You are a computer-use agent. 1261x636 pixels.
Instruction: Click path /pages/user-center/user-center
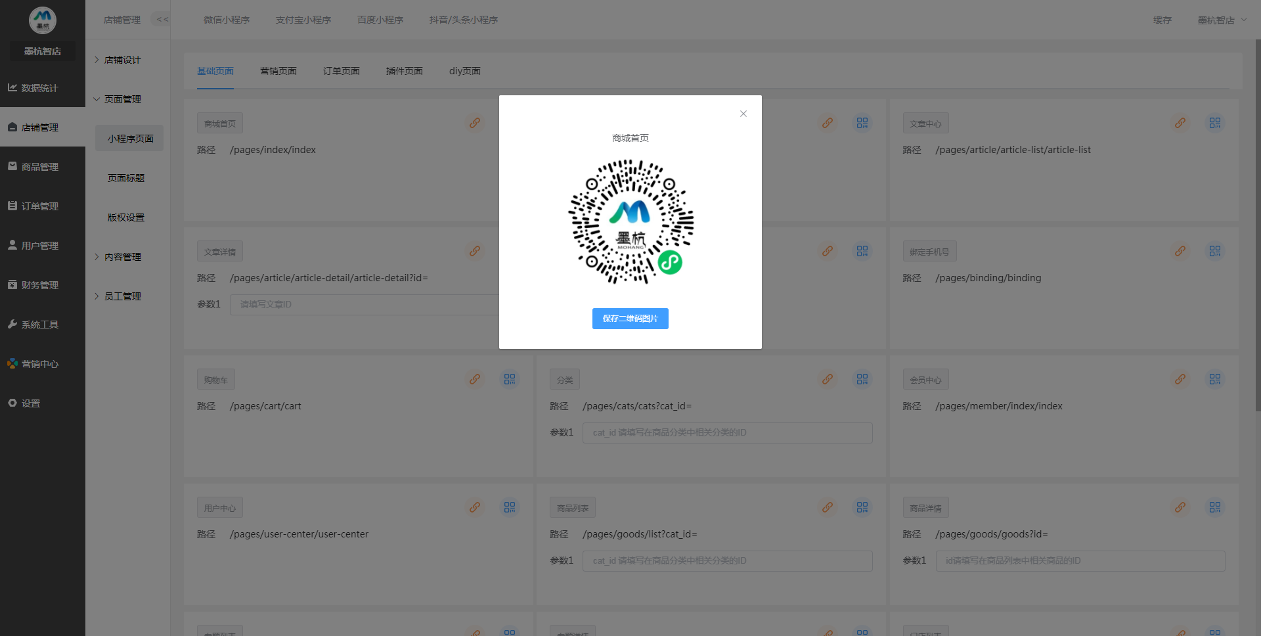pos(299,534)
